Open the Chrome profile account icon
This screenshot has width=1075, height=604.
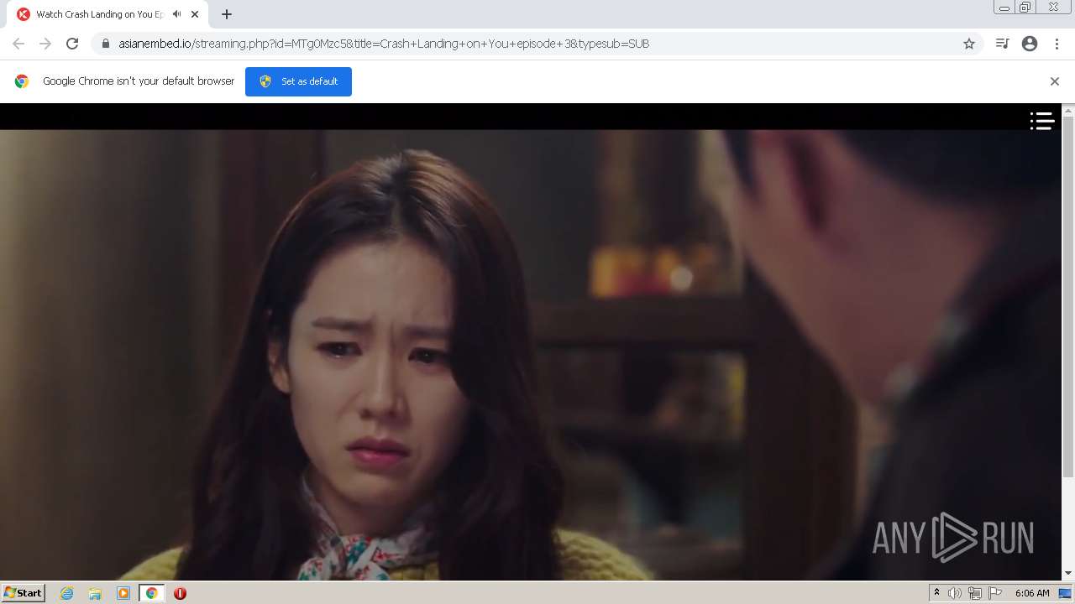[1030, 44]
